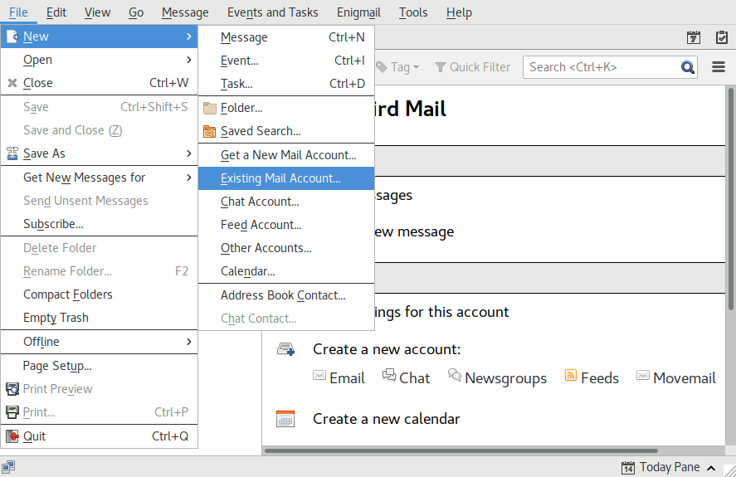The image size is (736, 477).
Task: Click the Newsgroups account icon
Action: (455, 376)
